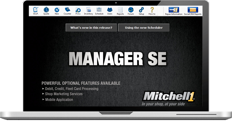Click the Mobile Application text

59,99
